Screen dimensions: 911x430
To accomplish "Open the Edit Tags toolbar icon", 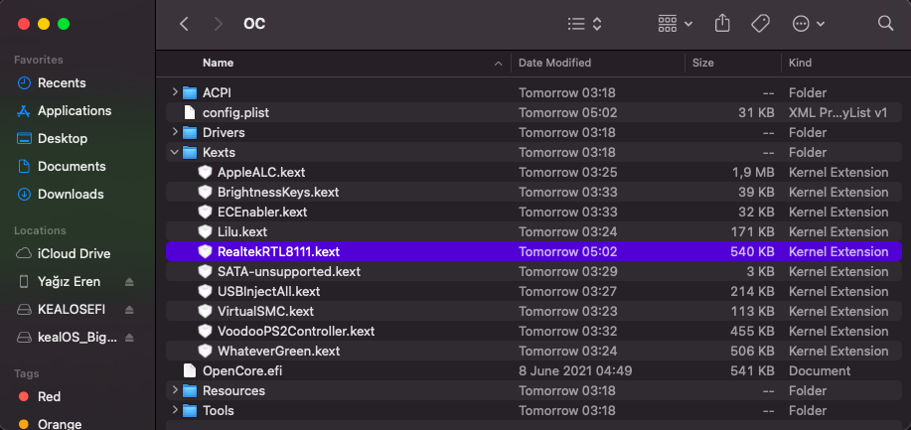I will pyautogui.click(x=760, y=24).
